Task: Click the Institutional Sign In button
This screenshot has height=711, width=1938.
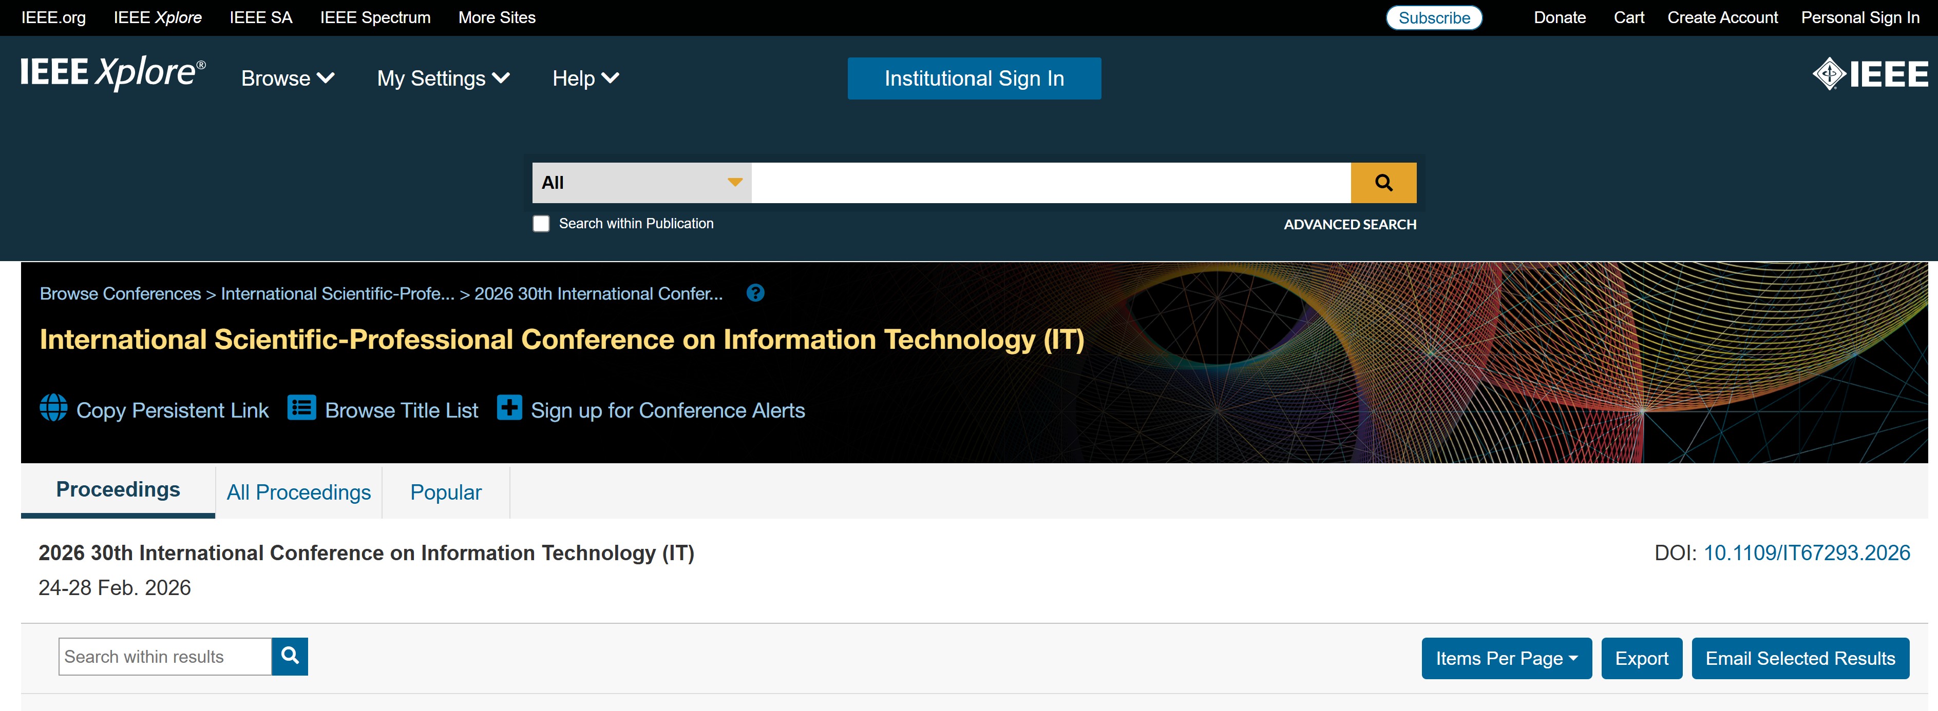Action: pos(974,78)
